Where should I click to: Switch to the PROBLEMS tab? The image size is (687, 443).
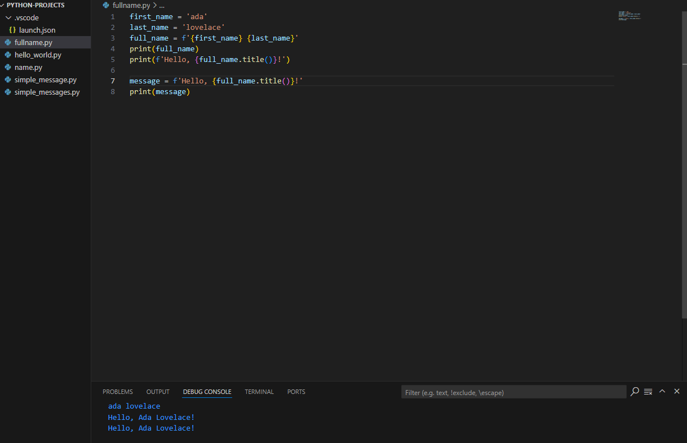(x=118, y=392)
